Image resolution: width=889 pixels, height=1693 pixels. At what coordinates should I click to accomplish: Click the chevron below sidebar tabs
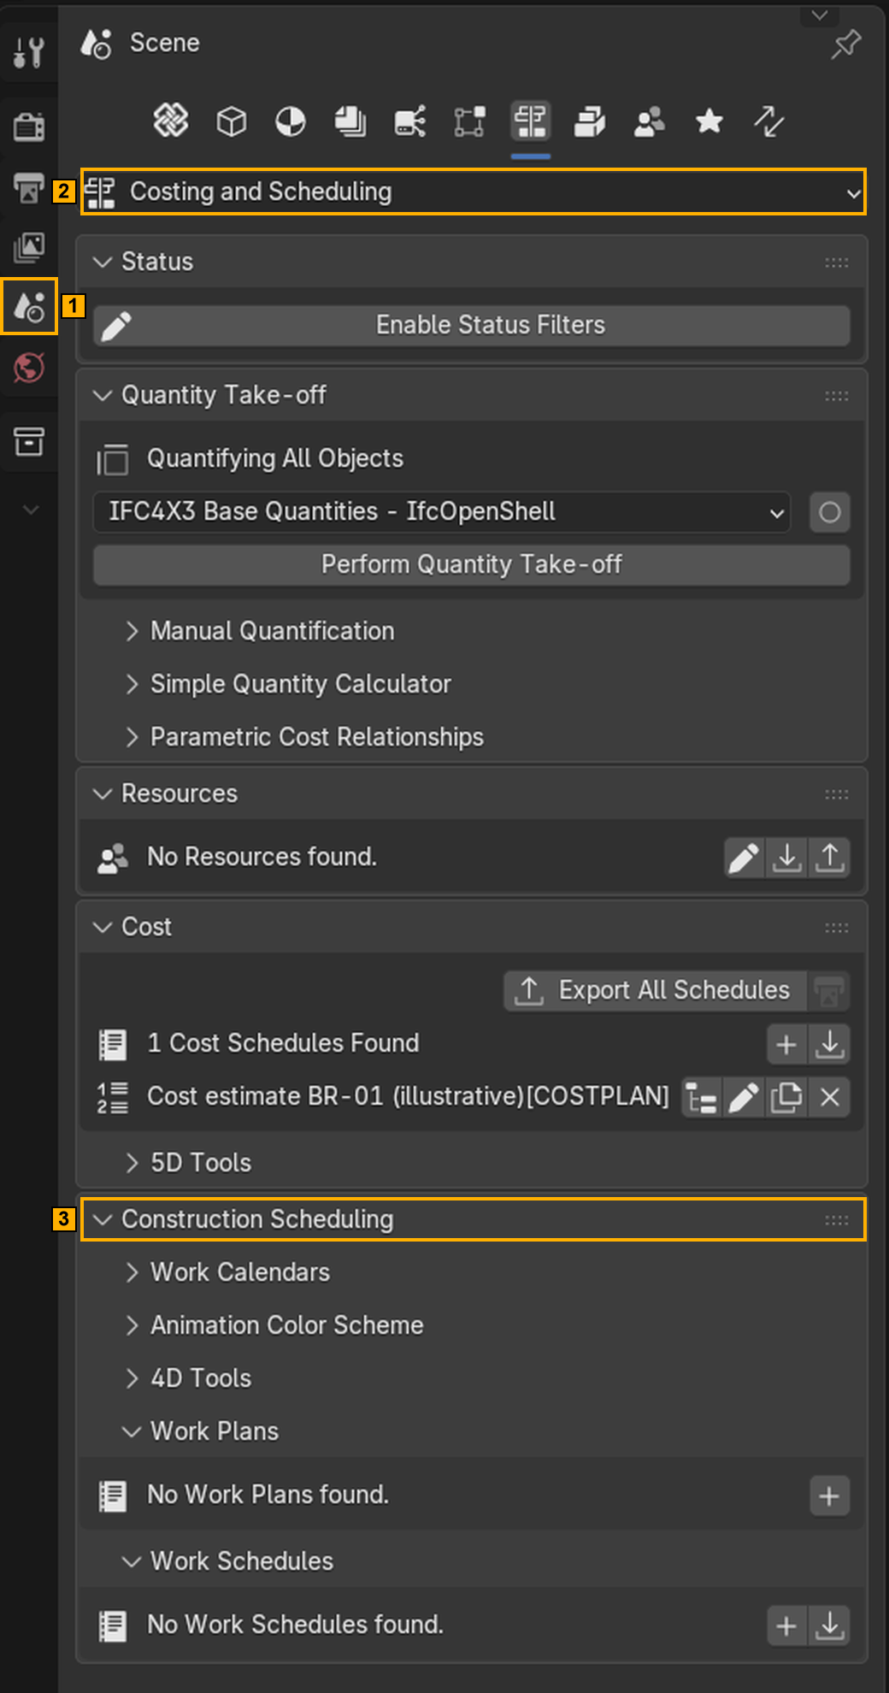pyautogui.click(x=31, y=510)
